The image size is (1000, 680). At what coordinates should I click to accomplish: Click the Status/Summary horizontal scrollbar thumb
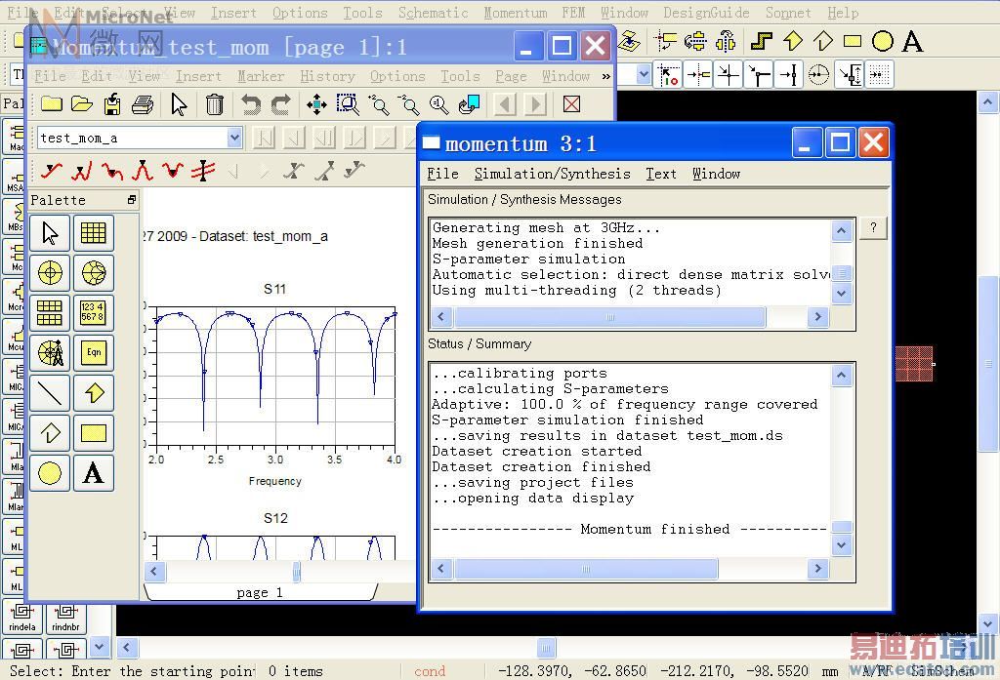pyautogui.click(x=586, y=569)
